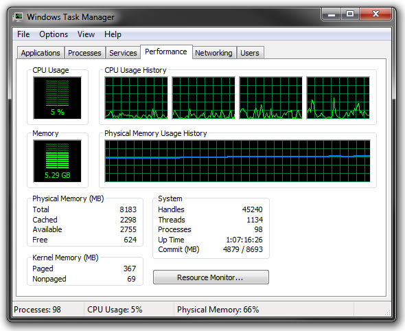Click the Cached value 2298
Viewport: 405px width, 331px height.
128,220
